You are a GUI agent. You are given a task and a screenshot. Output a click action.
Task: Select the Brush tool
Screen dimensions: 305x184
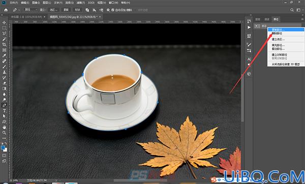click(x=4, y=67)
